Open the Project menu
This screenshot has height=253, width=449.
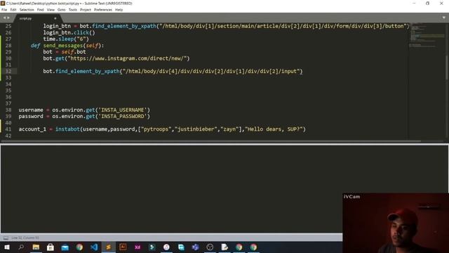pyautogui.click(x=86, y=10)
